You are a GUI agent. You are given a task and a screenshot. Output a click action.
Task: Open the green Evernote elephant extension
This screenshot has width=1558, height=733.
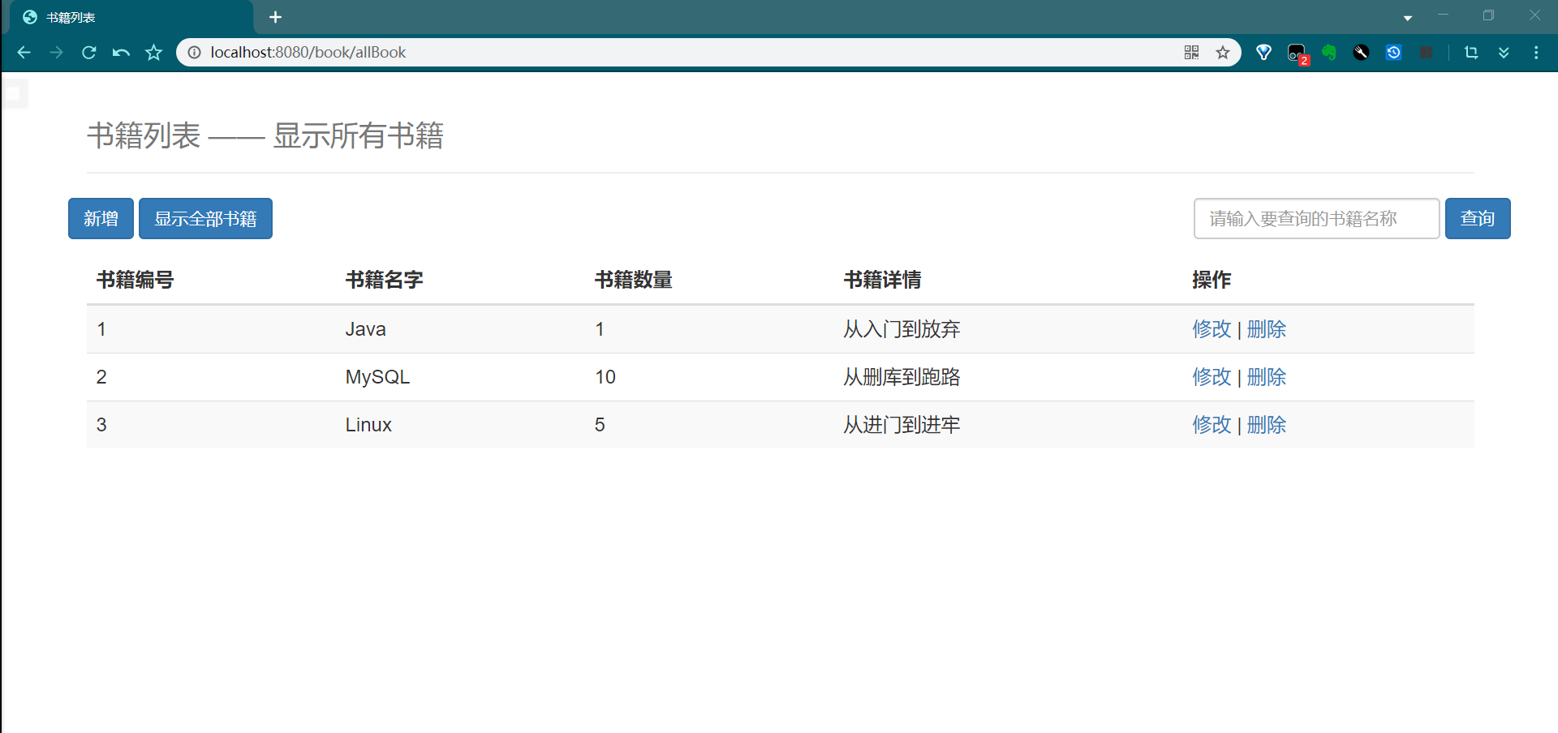(x=1329, y=53)
